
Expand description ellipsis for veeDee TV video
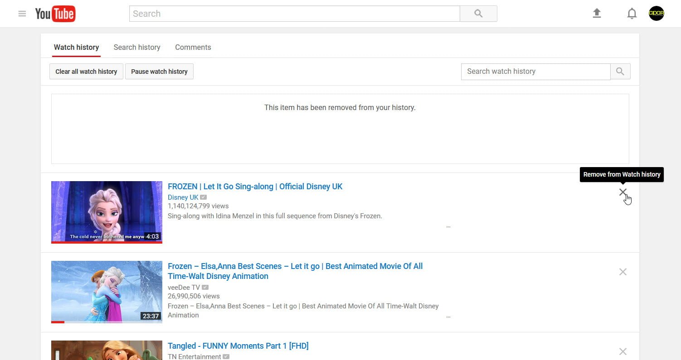point(448,317)
